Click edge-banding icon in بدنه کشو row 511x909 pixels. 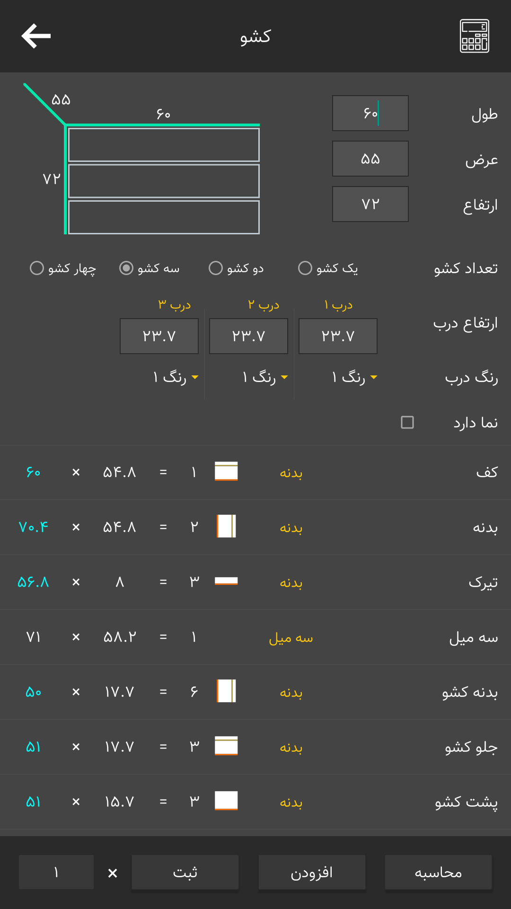pos(226,691)
